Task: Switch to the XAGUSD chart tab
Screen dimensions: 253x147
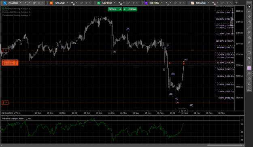Action: pos(60,3)
